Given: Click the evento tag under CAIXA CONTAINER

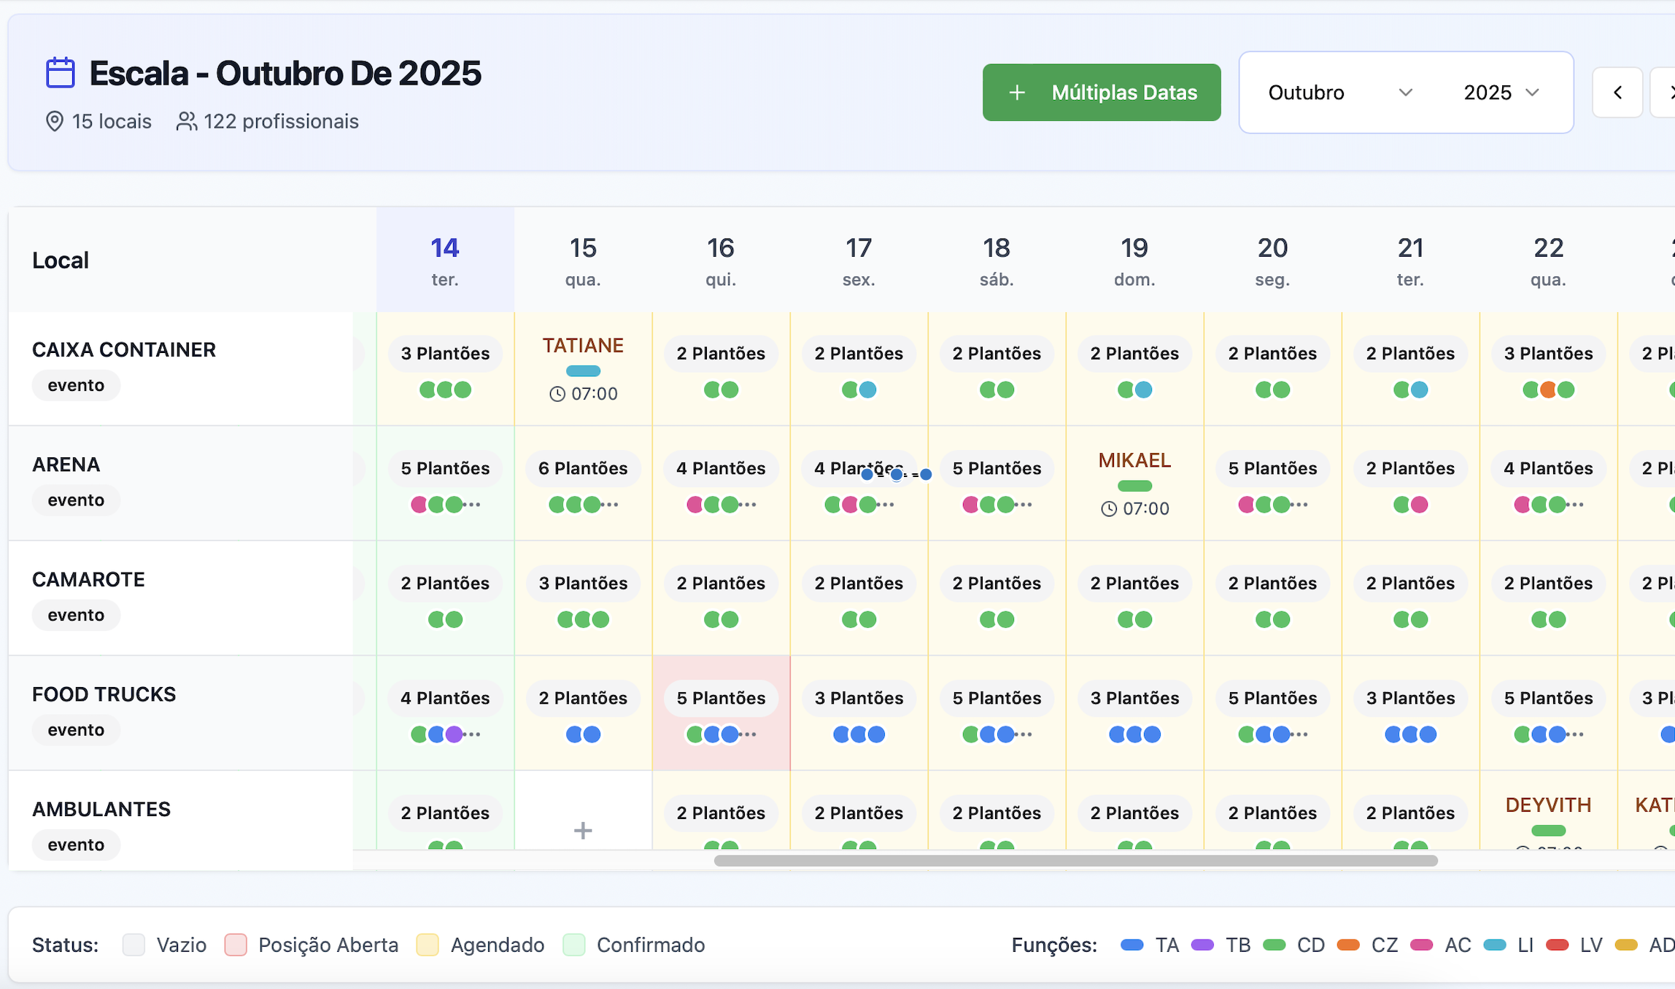Looking at the screenshot, I should [x=76, y=385].
